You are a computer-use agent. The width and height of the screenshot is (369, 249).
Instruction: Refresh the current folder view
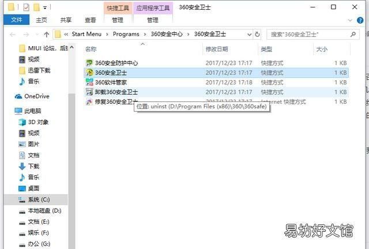(x=257, y=35)
